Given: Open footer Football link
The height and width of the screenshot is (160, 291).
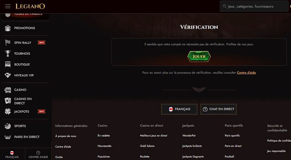Looking at the screenshot, I should (x=230, y=156).
